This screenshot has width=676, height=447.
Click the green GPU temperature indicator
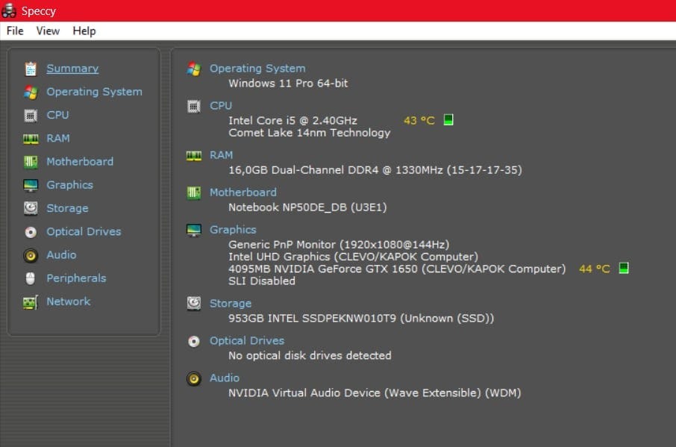coord(624,268)
